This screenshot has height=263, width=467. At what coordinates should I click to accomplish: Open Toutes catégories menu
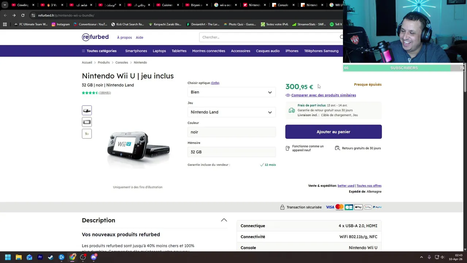(x=99, y=51)
